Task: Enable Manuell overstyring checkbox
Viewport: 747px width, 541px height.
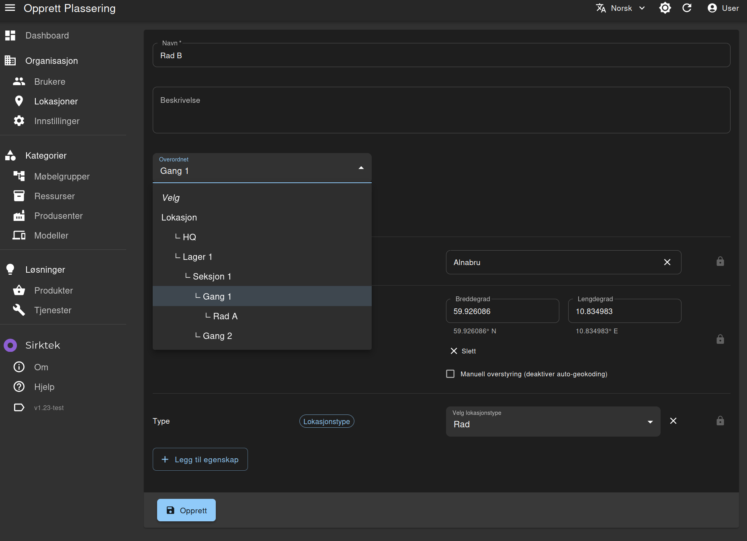Action: click(x=450, y=374)
